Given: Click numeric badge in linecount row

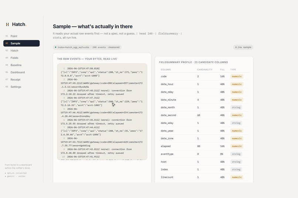Looking at the screenshot, I should [x=237, y=177].
